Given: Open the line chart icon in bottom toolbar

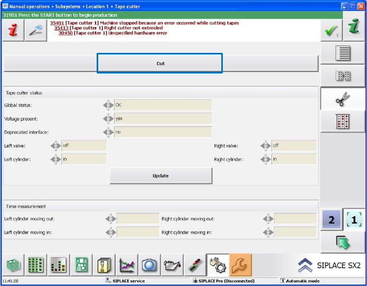Looking at the screenshot, I should point(127,265).
